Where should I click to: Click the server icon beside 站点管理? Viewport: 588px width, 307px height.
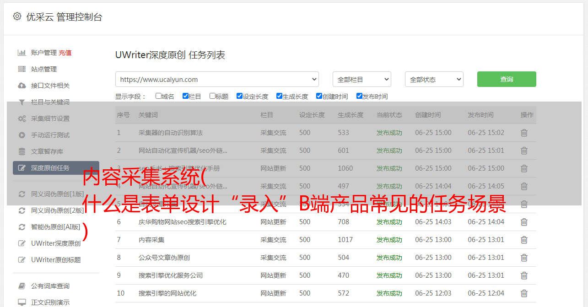pyautogui.click(x=22, y=69)
